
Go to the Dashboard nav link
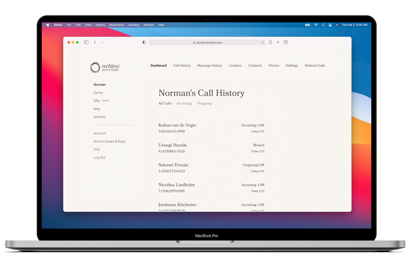click(x=159, y=66)
